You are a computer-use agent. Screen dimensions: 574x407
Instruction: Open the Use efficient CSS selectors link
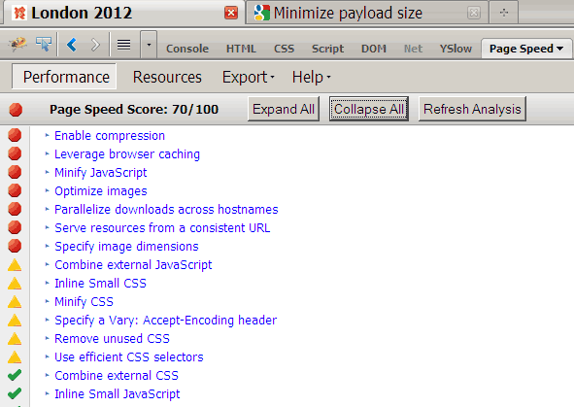pyautogui.click(x=129, y=357)
